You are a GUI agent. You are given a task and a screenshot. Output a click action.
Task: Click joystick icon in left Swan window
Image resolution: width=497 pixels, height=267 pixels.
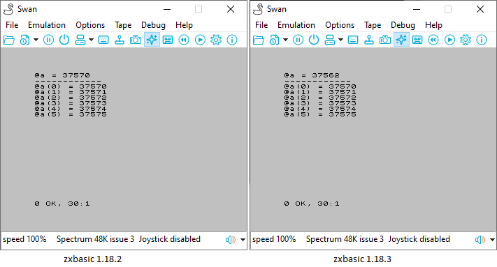click(120, 40)
